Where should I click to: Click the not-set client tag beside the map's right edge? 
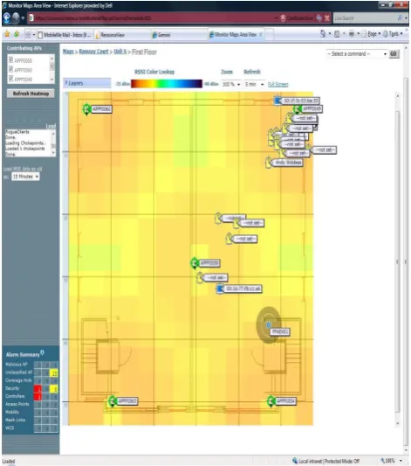click(x=324, y=150)
